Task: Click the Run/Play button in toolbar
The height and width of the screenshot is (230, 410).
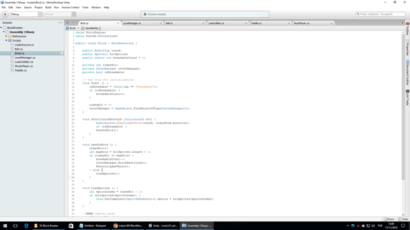Action: [x=5, y=14]
